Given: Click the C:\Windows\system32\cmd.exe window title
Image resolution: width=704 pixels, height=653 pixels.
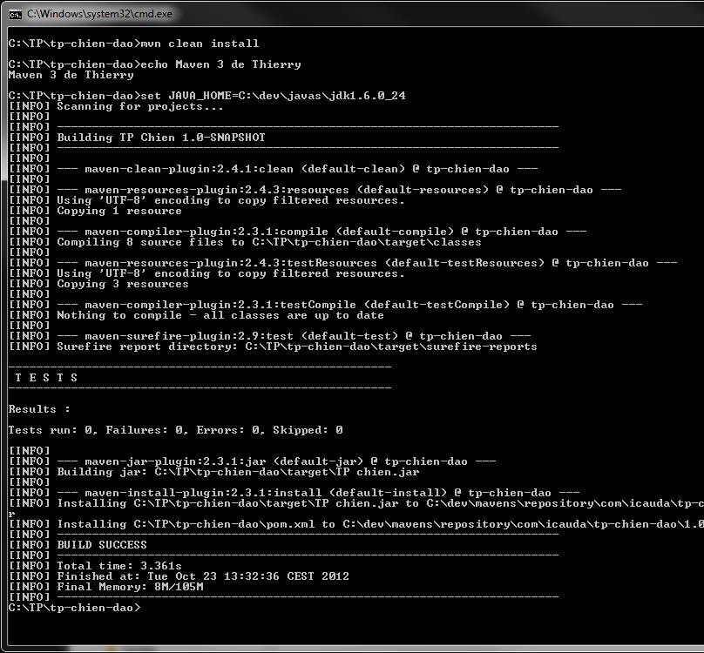Looking at the screenshot, I should (x=98, y=14).
